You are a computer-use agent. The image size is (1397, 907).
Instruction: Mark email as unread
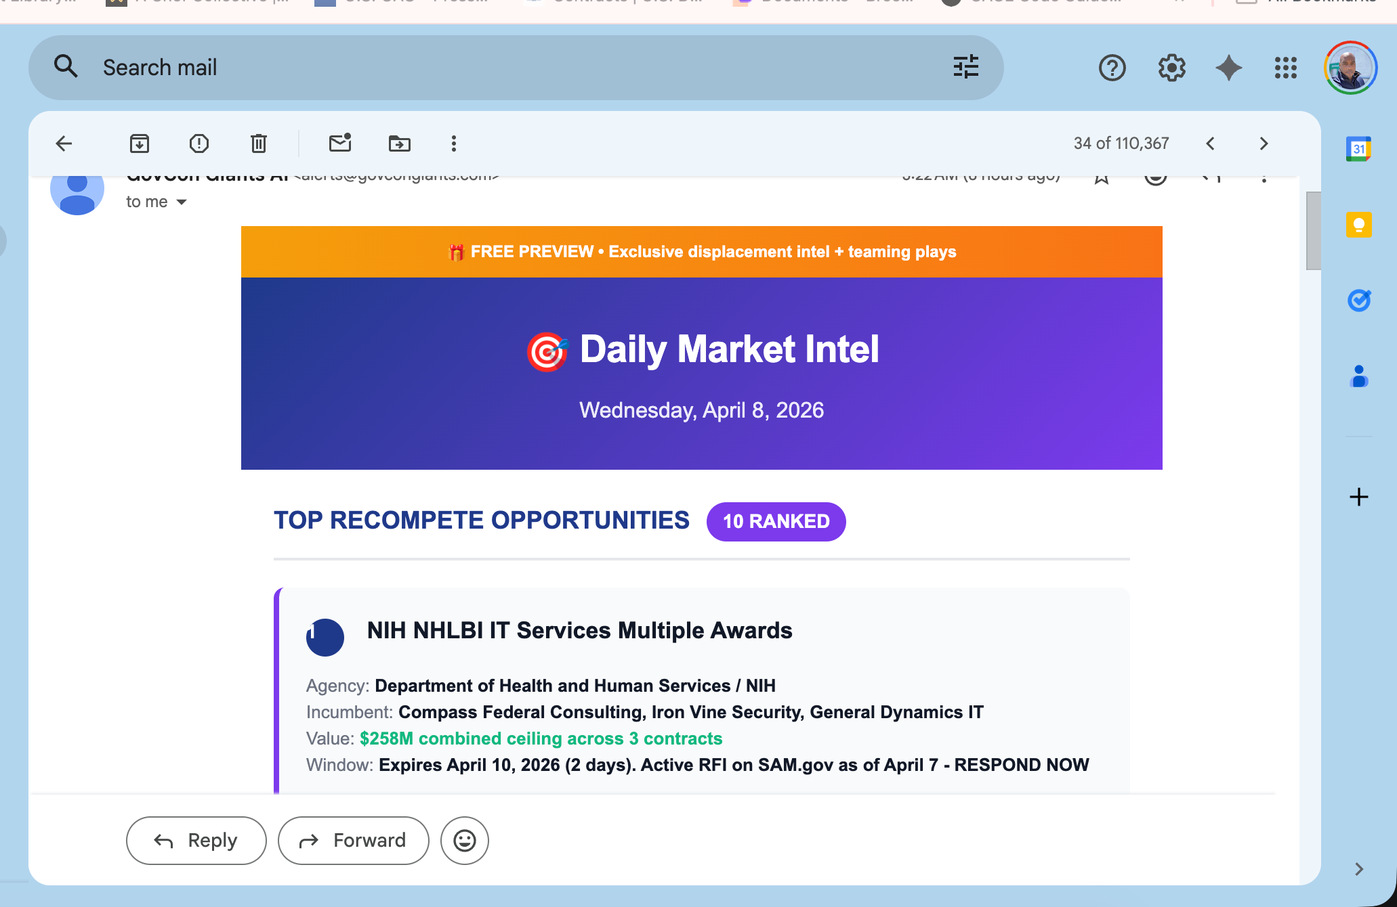pos(340,143)
